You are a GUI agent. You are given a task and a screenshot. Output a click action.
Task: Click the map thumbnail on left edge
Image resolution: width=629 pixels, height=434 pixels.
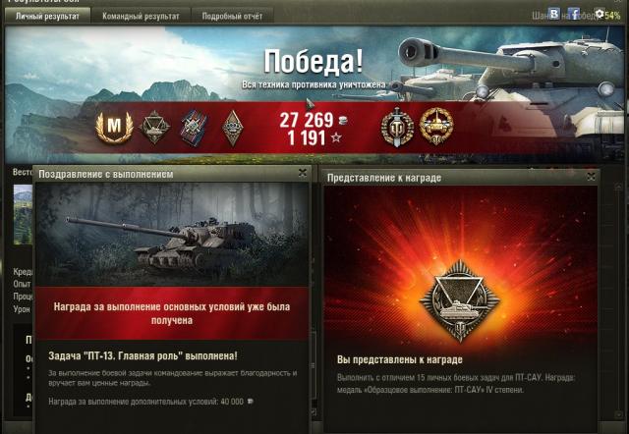pyautogui.click(x=23, y=214)
